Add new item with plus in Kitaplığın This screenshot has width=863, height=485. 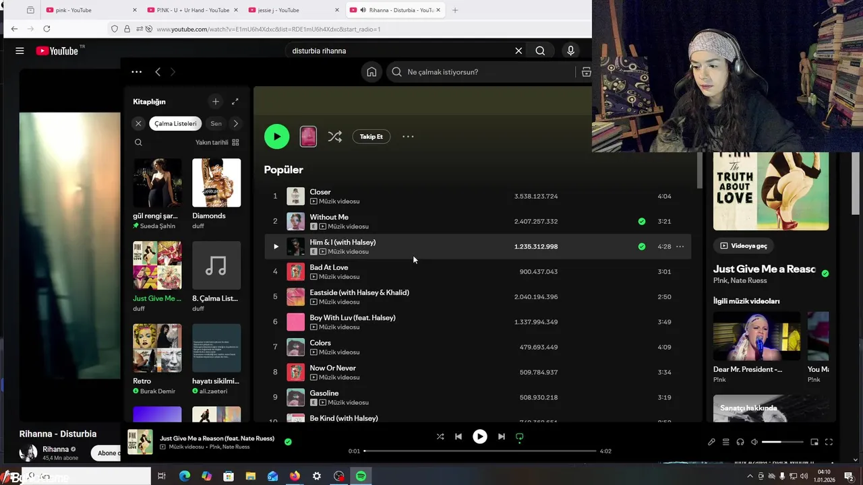point(216,102)
